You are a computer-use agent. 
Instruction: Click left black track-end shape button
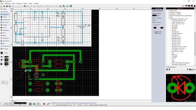tap(155, 28)
